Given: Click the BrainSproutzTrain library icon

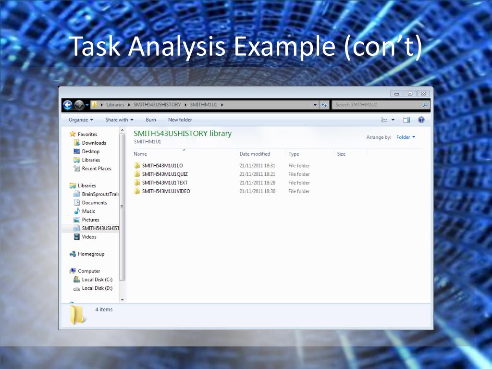Looking at the screenshot, I should click(76, 194).
